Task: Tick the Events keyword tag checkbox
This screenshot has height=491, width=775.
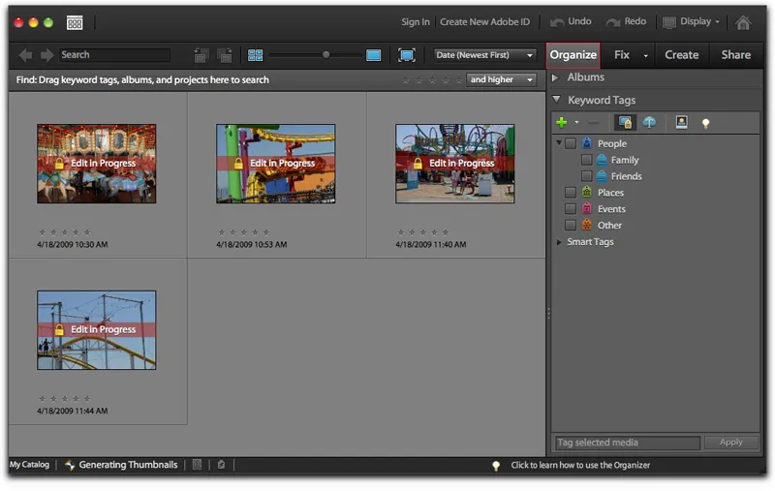Action: click(x=571, y=209)
